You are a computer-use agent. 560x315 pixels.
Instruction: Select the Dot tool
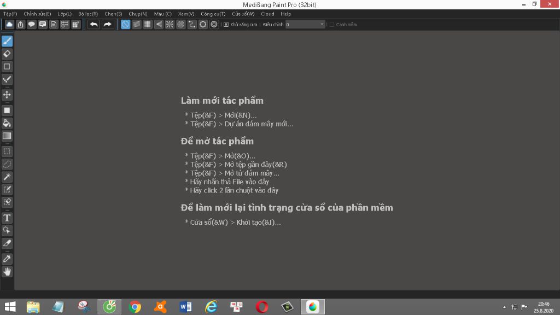[7, 79]
